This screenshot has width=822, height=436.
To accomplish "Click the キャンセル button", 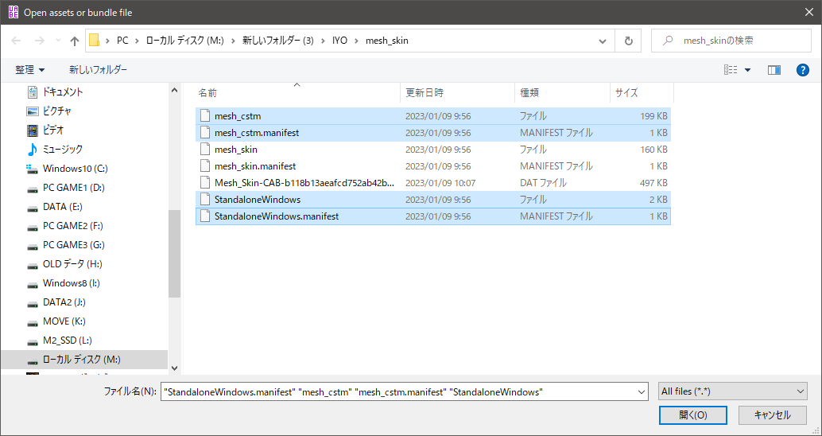I will pyautogui.click(x=772, y=415).
